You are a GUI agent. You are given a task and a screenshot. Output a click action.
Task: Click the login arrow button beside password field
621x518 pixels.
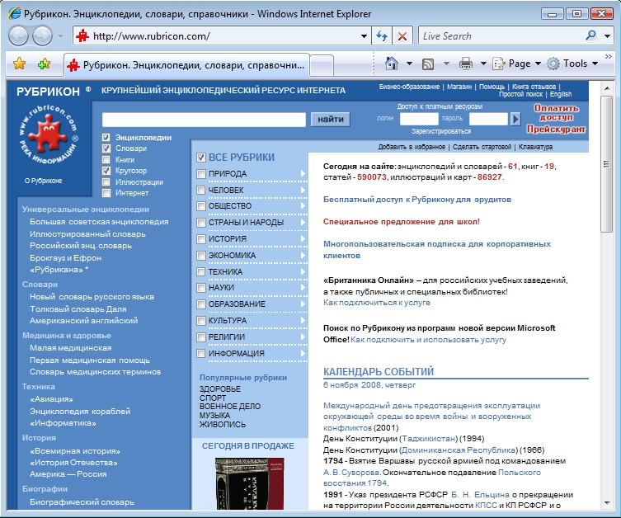click(515, 119)
